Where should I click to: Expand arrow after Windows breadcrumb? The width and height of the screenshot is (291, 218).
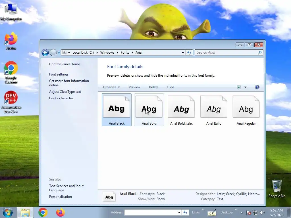117,53
